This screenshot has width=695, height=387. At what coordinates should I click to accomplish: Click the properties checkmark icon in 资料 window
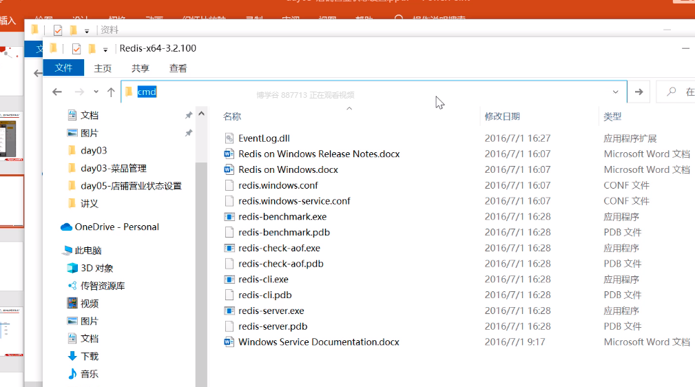tap(58, 30)
